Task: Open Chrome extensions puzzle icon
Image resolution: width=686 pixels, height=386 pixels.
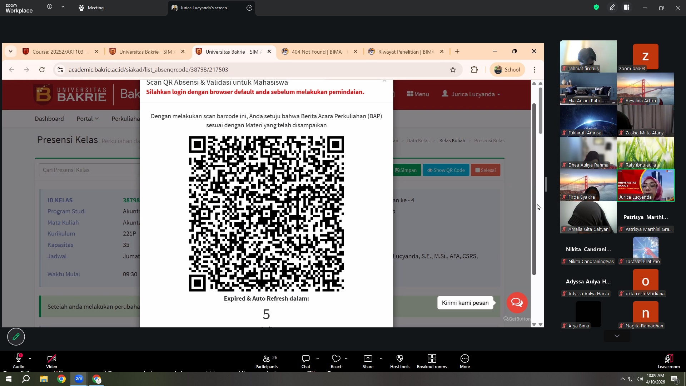Action: pyautogui.click(x=474, y=70)
